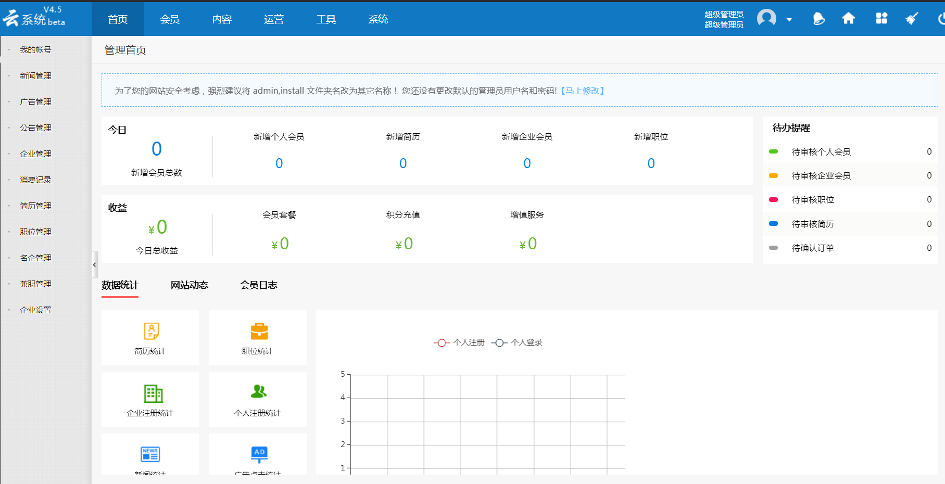945x484 pixels.
Task: Switch to the 会员日志 tab
Action: [x=259, y=285]
